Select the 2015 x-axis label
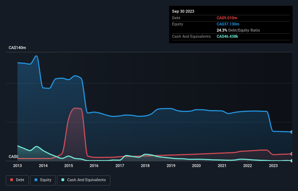Viewport: 298px width, 191px height. click(x=69, y=166)
